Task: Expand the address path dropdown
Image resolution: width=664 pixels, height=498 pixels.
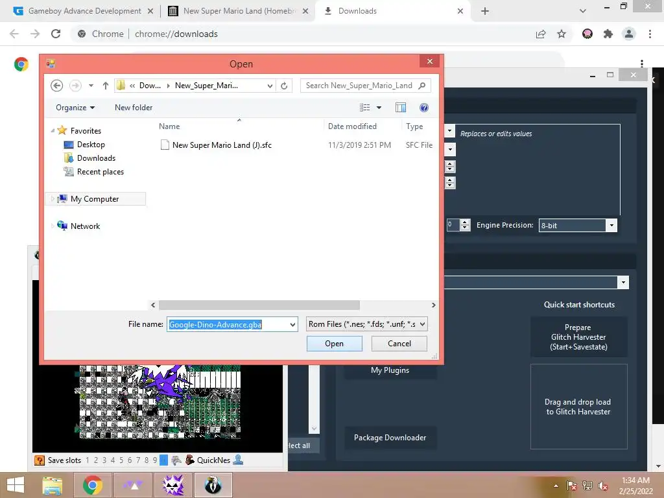Action: 270,86
